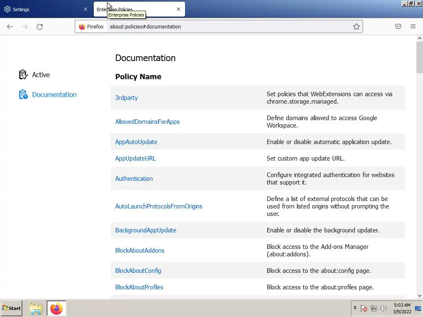Click the Firefox taskbar button

56,308
